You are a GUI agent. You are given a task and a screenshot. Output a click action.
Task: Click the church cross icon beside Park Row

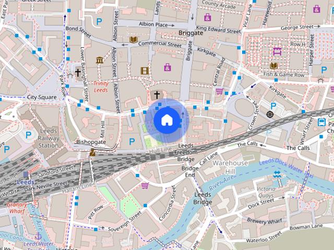coord(78,73)
